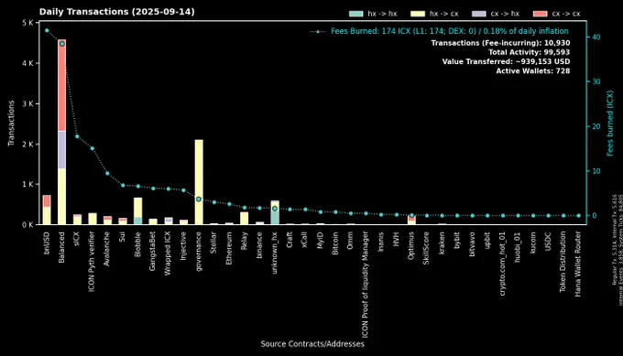Click the 'xCall' x-axis label
This screenshot has height=356, width=623.
click(x=305, y=240)
